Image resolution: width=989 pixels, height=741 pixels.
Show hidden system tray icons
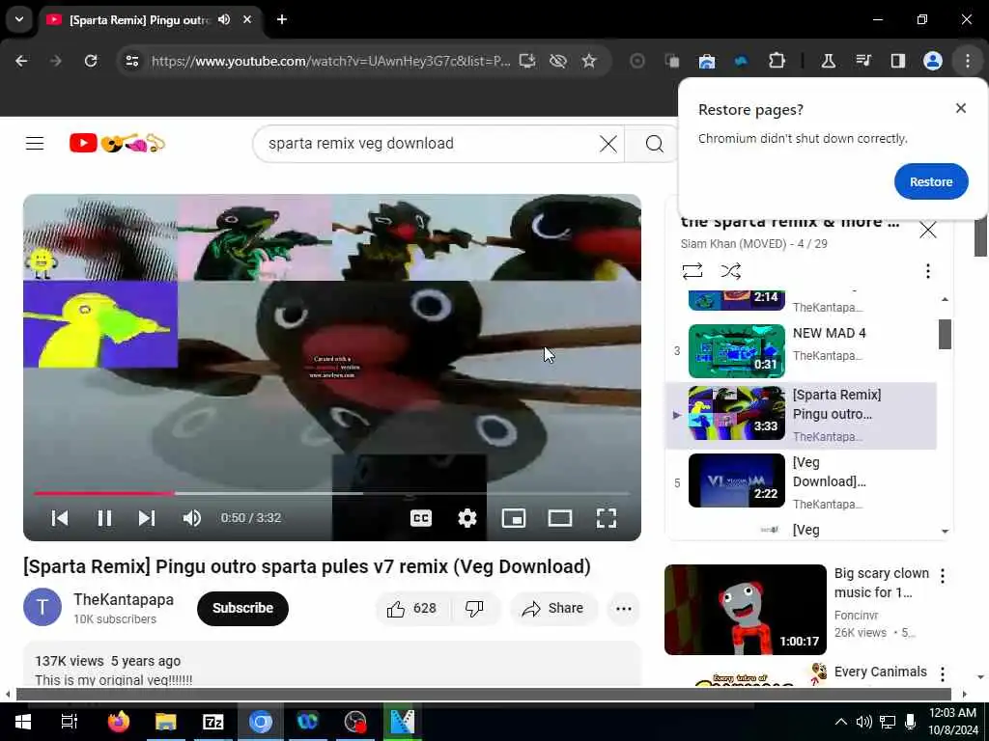[x=841, y=722]
